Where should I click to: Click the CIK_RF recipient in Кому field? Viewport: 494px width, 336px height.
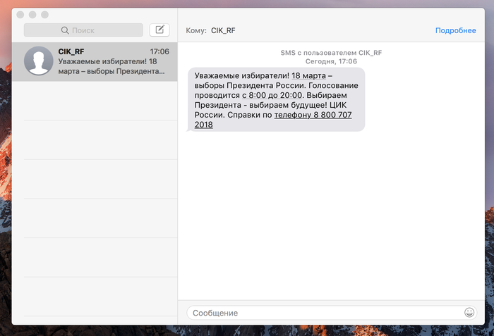pos(223,30)
